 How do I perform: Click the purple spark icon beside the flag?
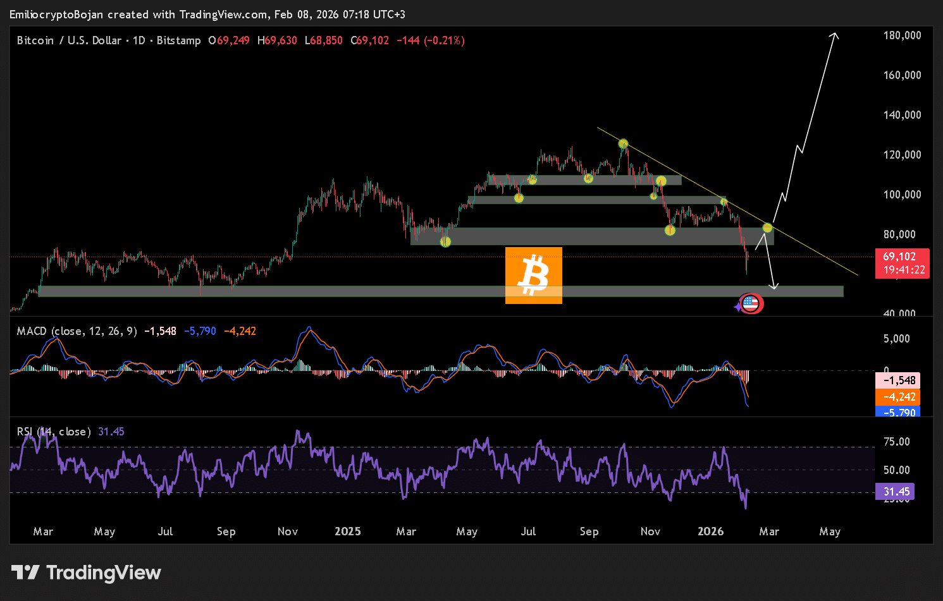tap(737, 307)
